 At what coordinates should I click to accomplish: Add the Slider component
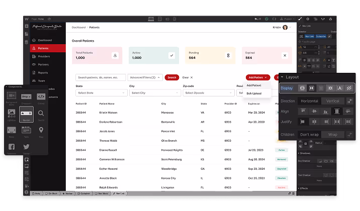click(x=12, y=132)
